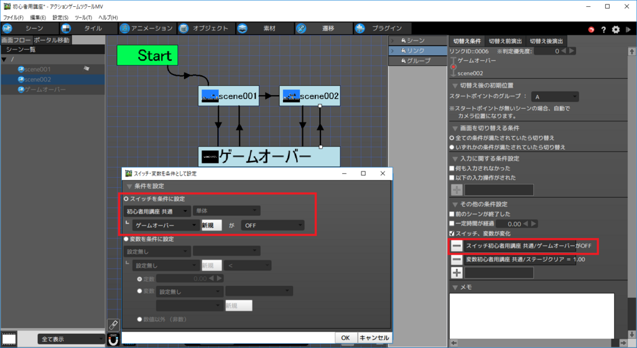Image resolution: width=637 pixels, height=348 pixels.
Task: Click the play test triangle icon
Action: point(628,30)
